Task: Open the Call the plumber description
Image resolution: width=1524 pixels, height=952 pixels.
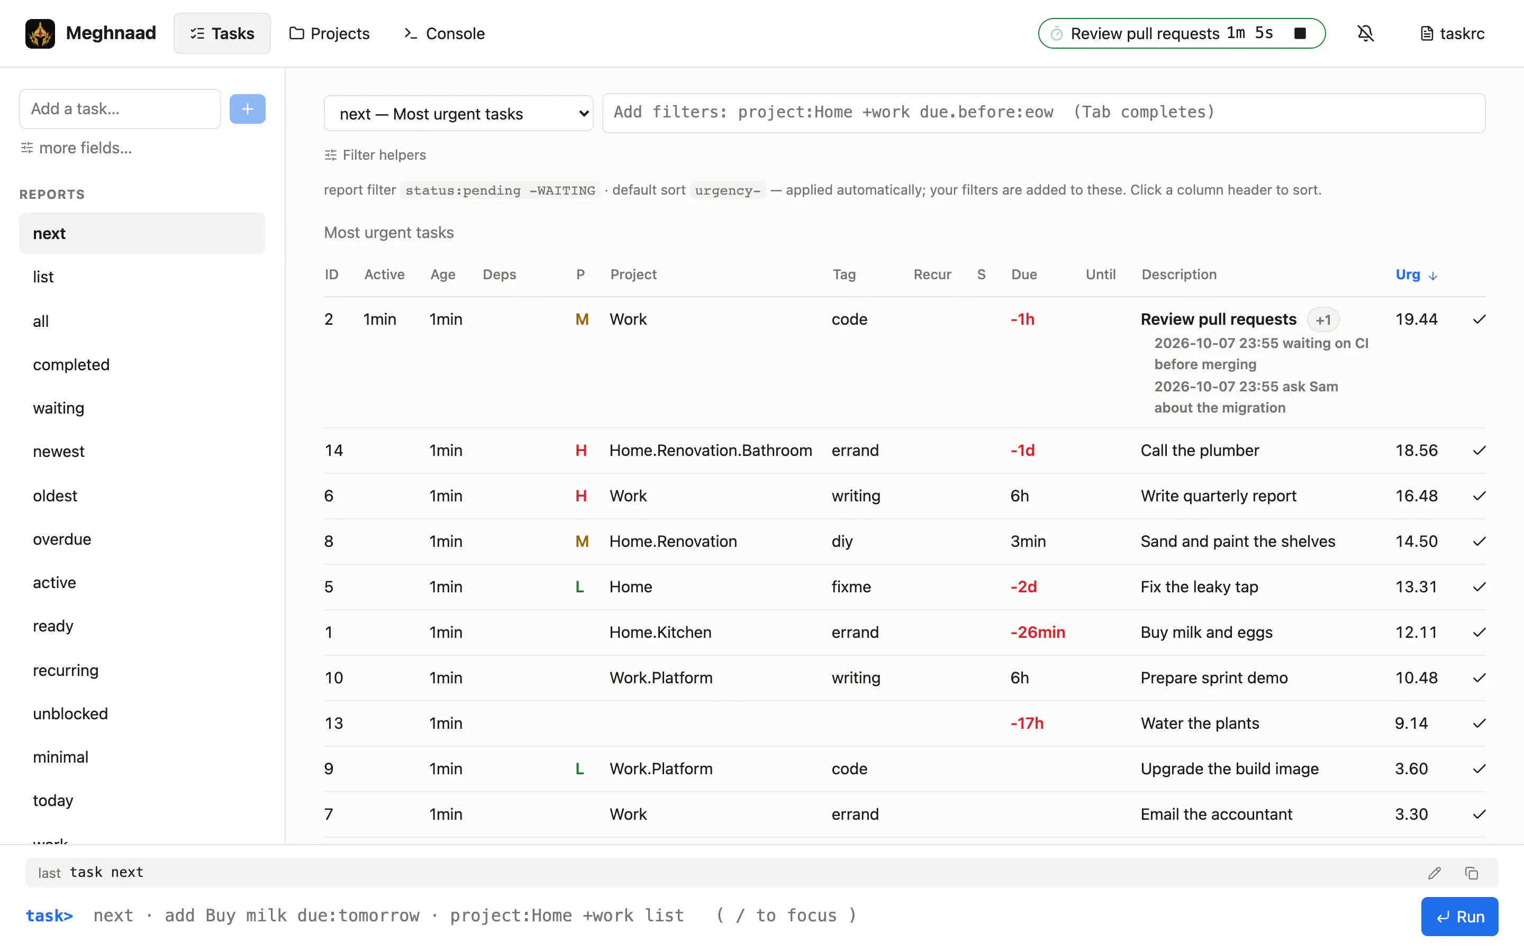Action: coord(1200,450)
